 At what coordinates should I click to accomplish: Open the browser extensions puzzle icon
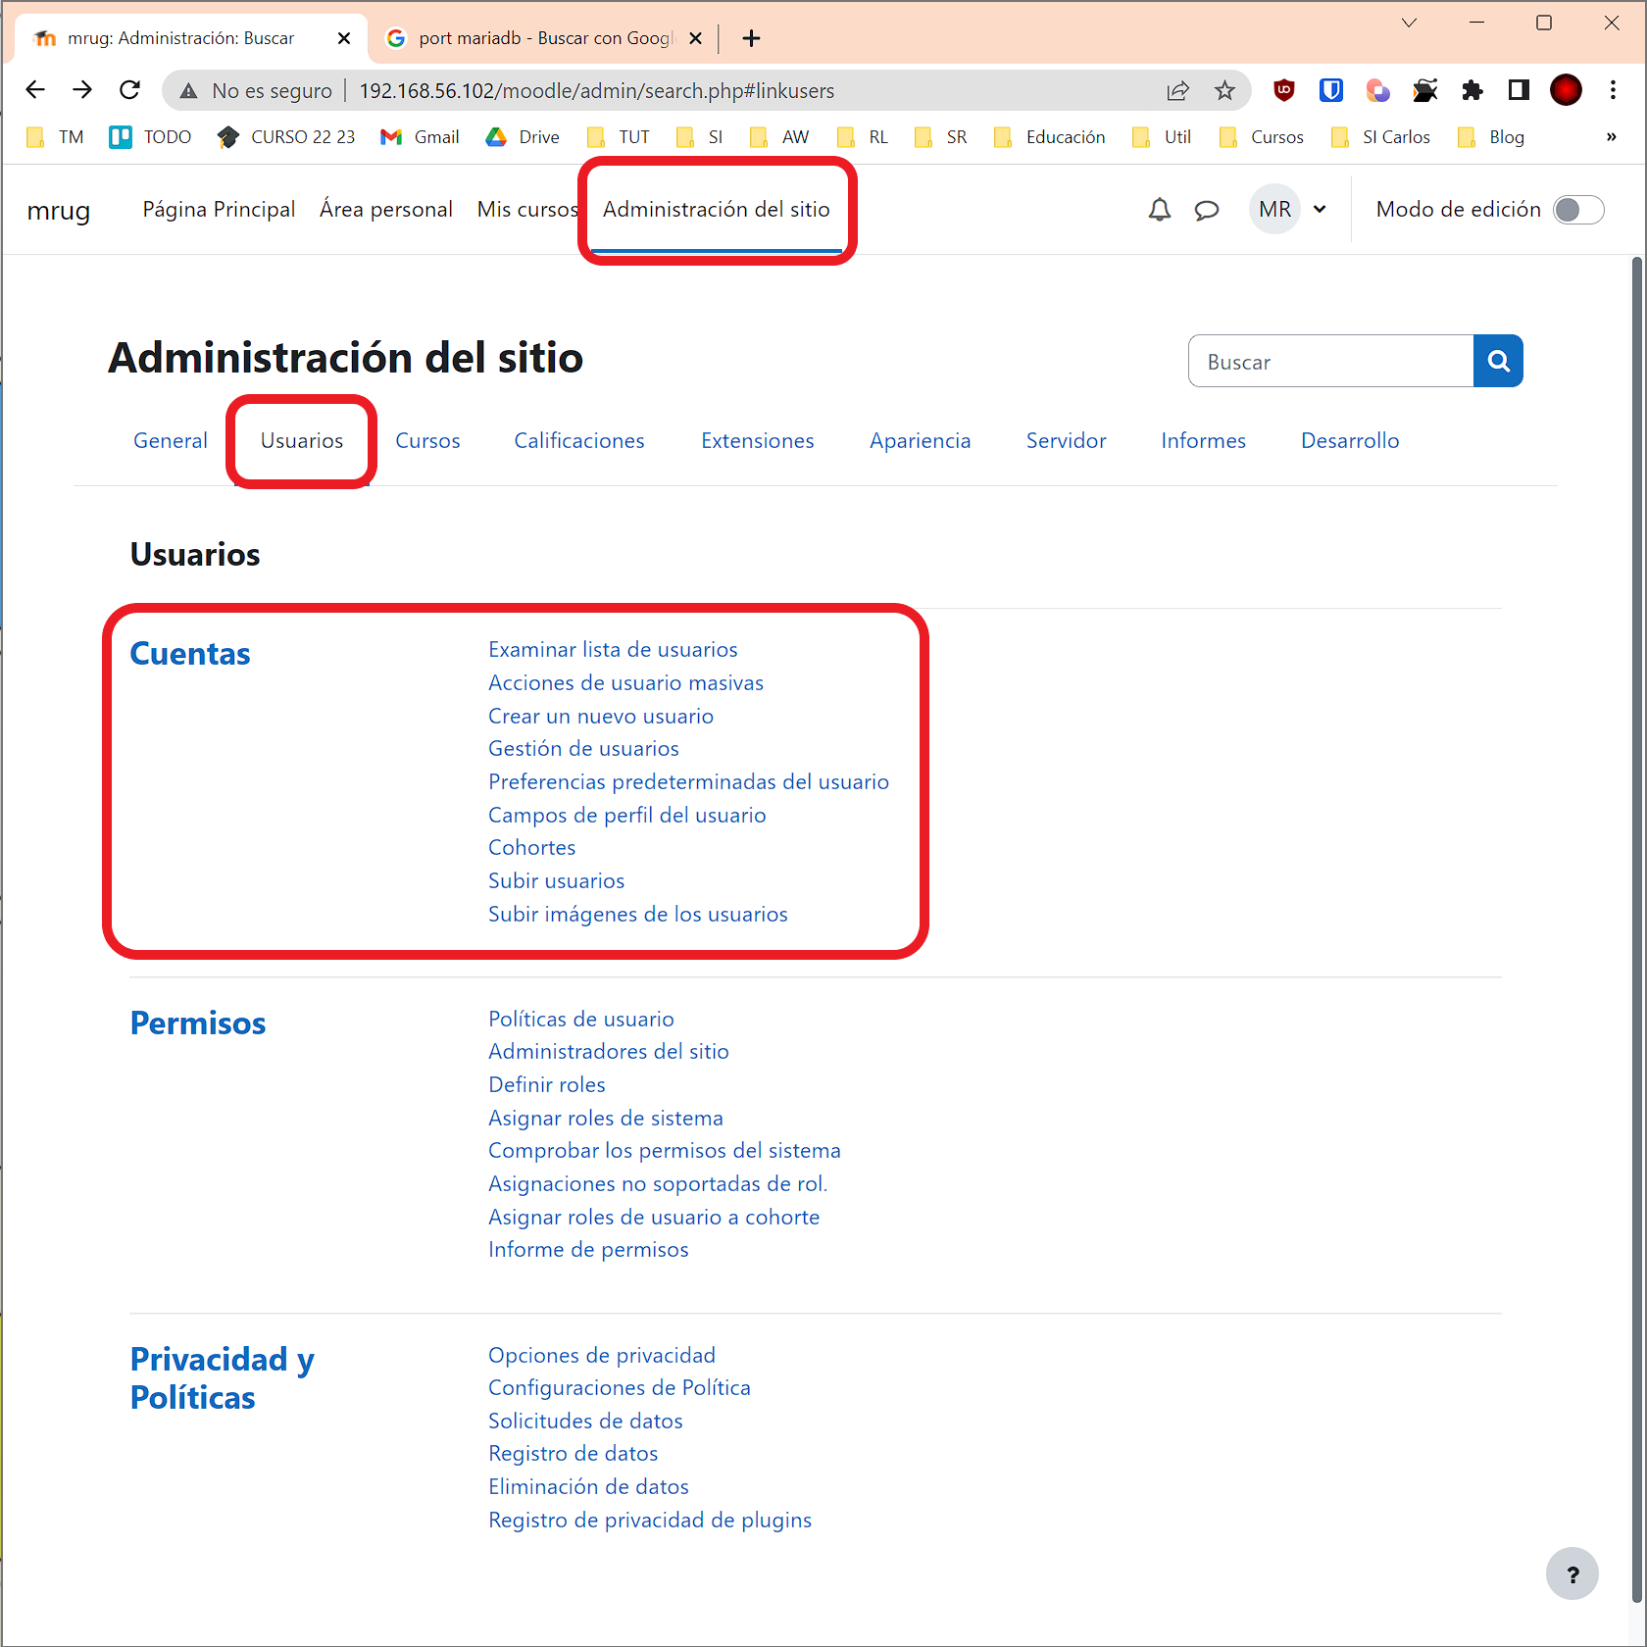1472,90
